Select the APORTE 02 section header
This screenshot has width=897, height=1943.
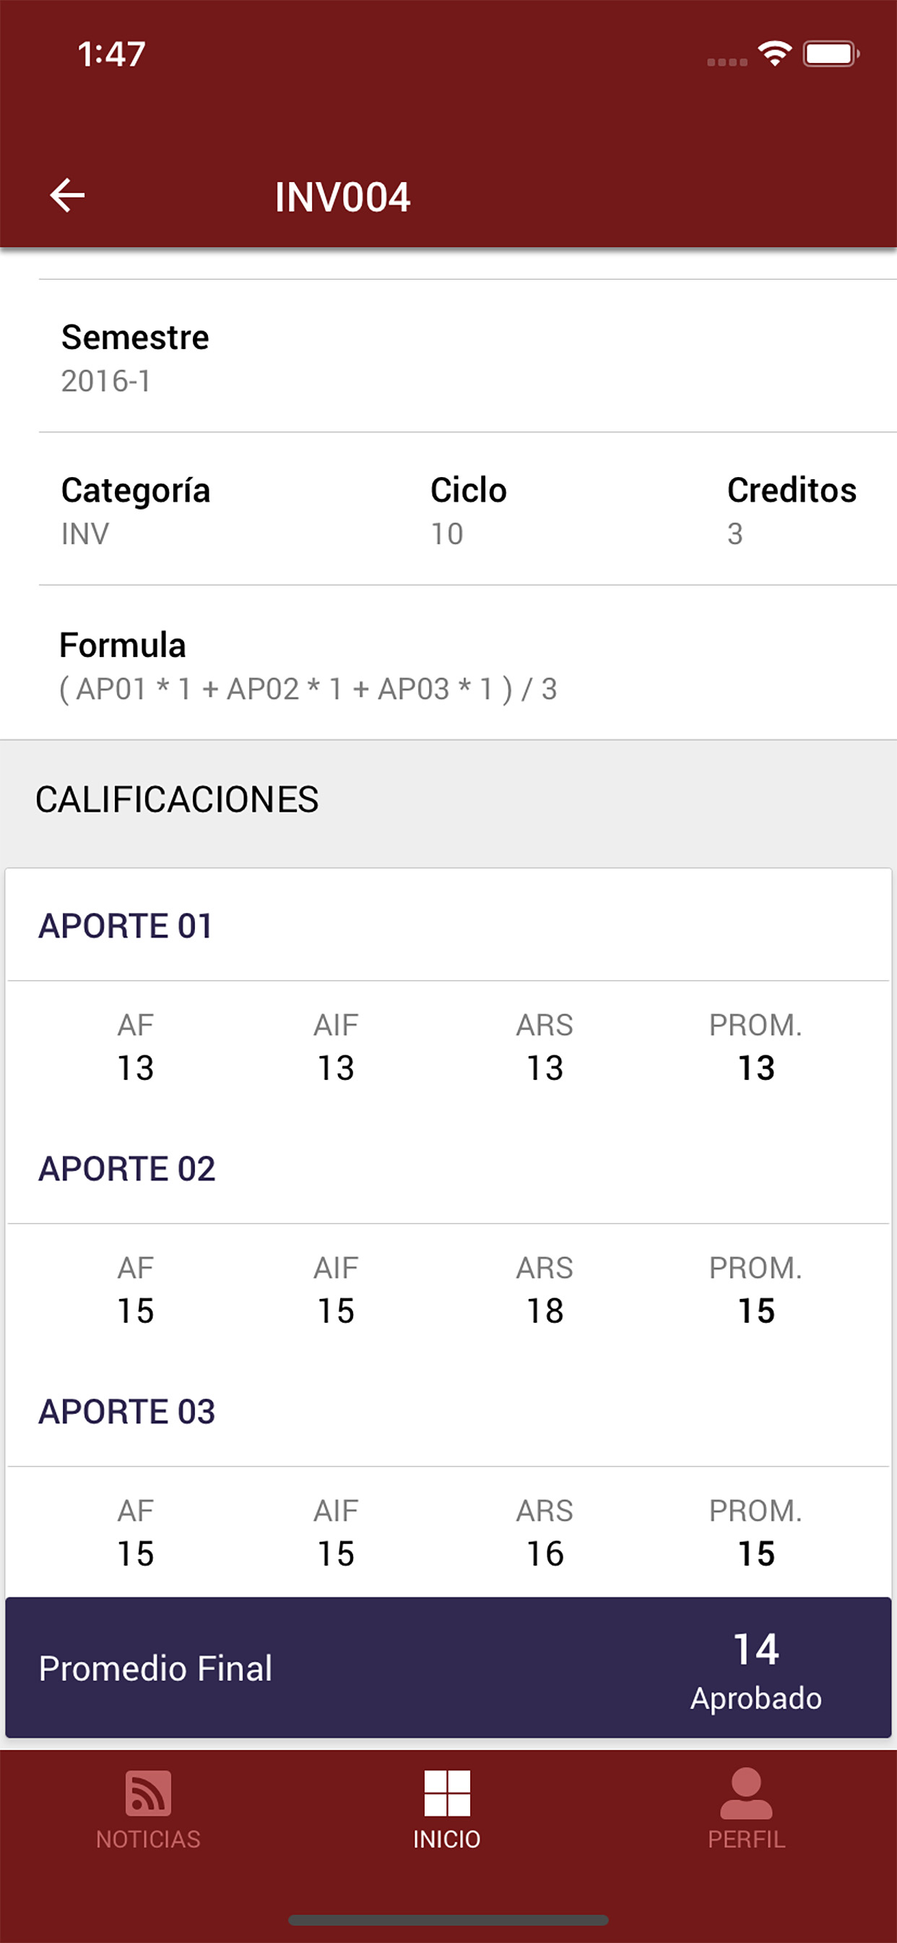click(126, 1168)
